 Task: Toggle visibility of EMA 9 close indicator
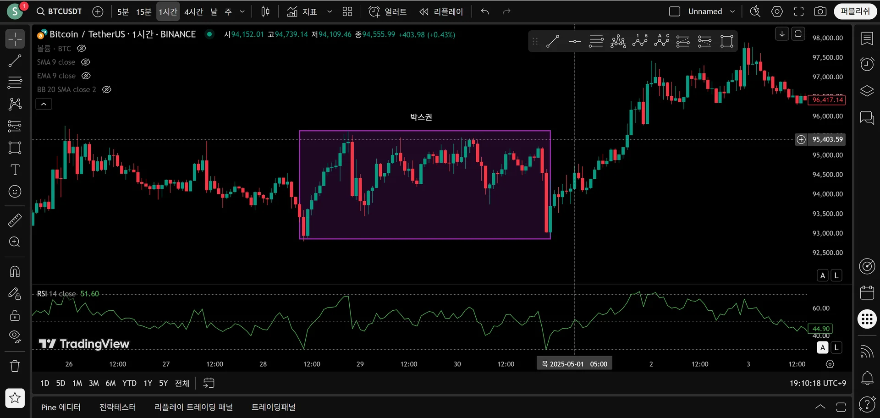pyautogui.click(x=86, y=76)
